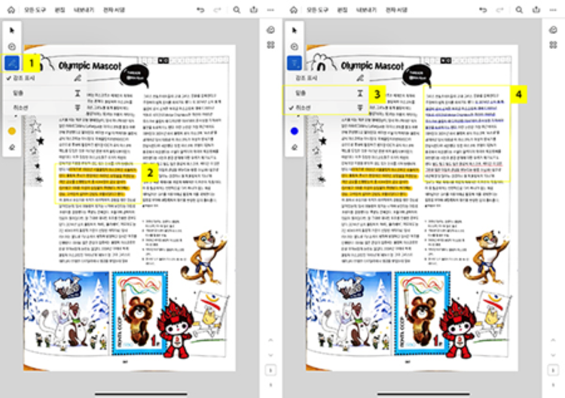This screenshot has height=398, width=565.
Task: Click blue underlined text in right document
Action: pos(465,114)
